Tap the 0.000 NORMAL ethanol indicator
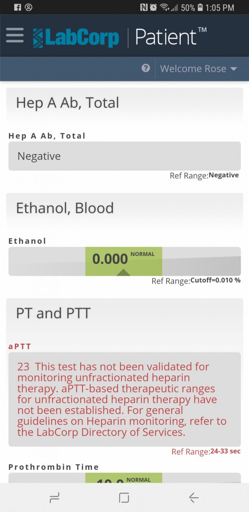The image size is (249, 512). click(x=123, y=261)
